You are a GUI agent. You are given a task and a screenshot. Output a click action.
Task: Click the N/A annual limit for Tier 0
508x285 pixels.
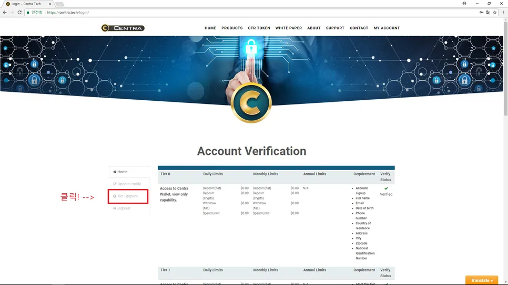click(306, 188)
